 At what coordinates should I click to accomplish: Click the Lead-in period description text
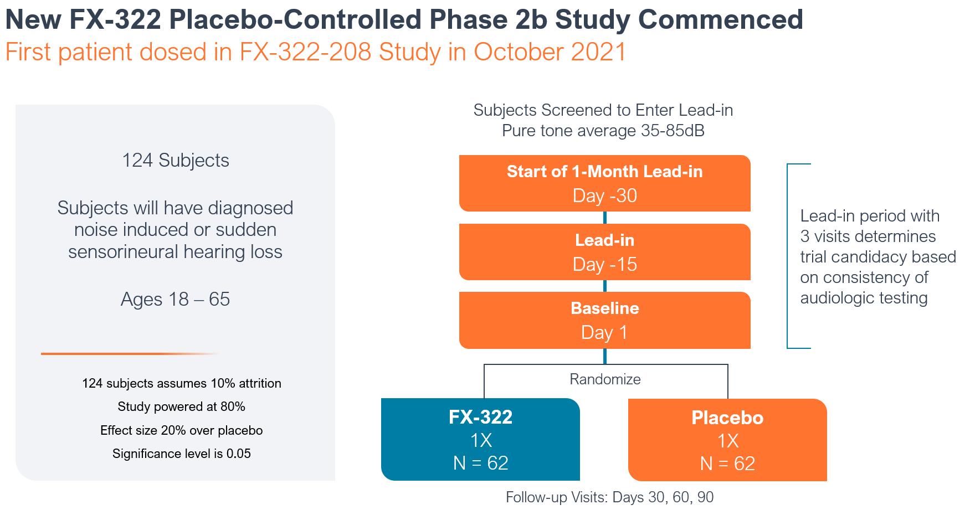click(878, 257)
